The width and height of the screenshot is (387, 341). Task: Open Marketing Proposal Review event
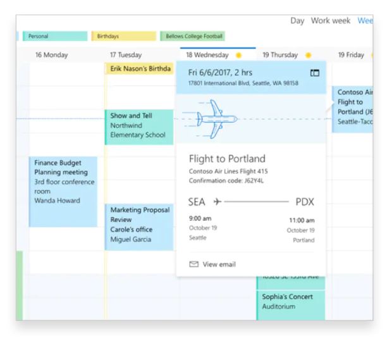click(139, 227)
